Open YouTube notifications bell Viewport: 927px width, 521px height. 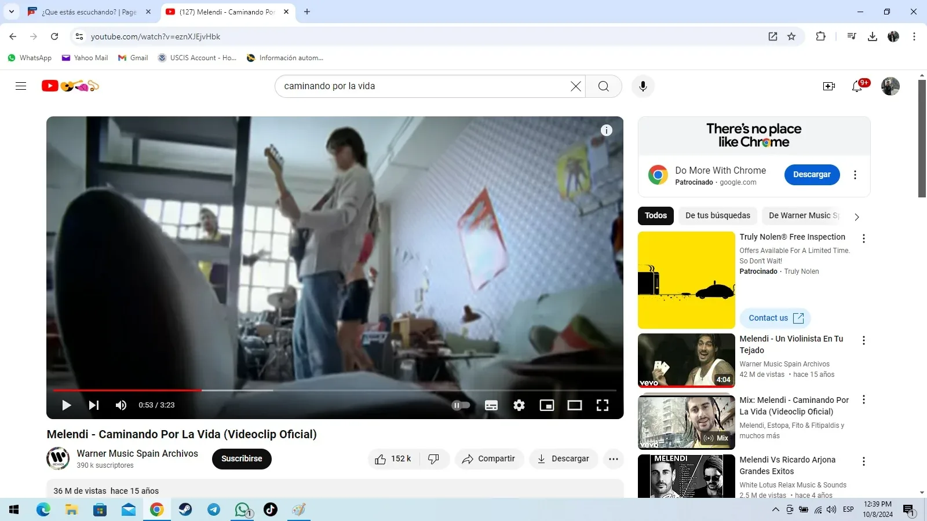(x=857, y=86)
